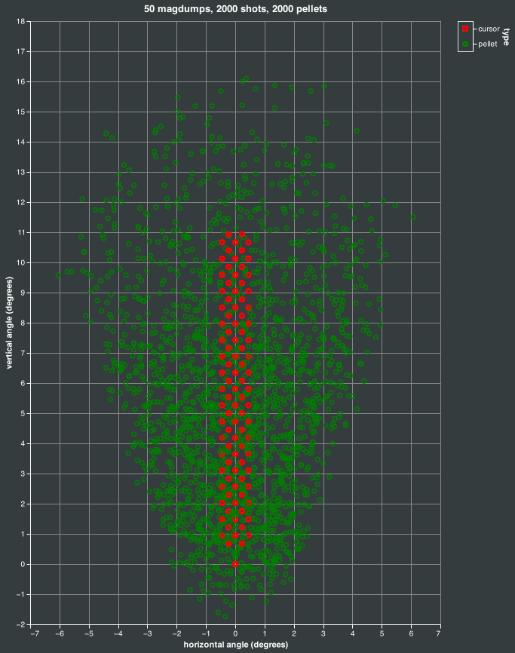Viewport: 515px width, 653px height.
Task: Click the y-axis tick label 16
Action: click(x=21, y=81)
